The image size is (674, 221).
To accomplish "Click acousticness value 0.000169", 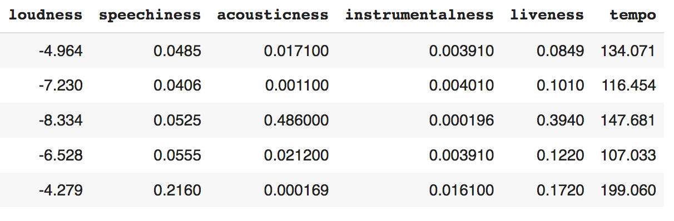I will pos(296,190).
